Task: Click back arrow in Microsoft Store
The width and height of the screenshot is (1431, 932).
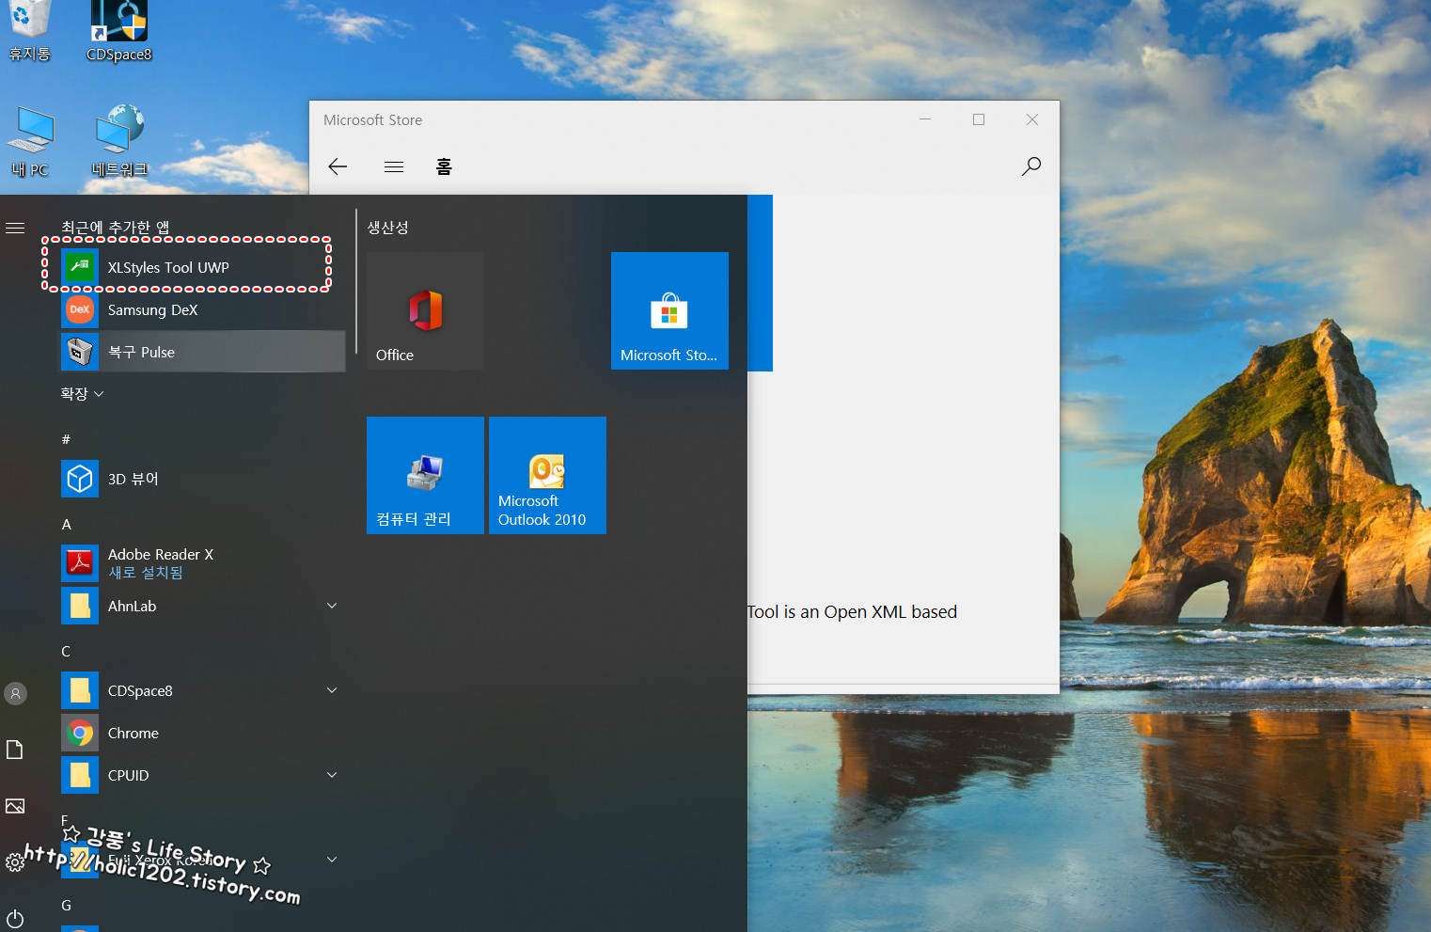Action: (338, 166)
